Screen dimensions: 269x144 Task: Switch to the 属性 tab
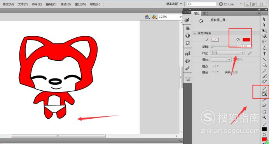tap(197, 14)
